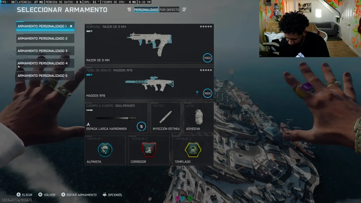The width and height of the screenshot is (361, 203).
Task: Select Armamento Personalizado 1 loadout
Action: pos(45,26)
